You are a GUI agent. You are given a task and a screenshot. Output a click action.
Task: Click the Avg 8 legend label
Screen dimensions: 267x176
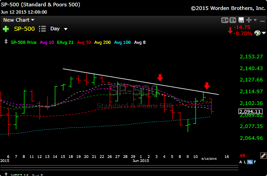point(140,43)
